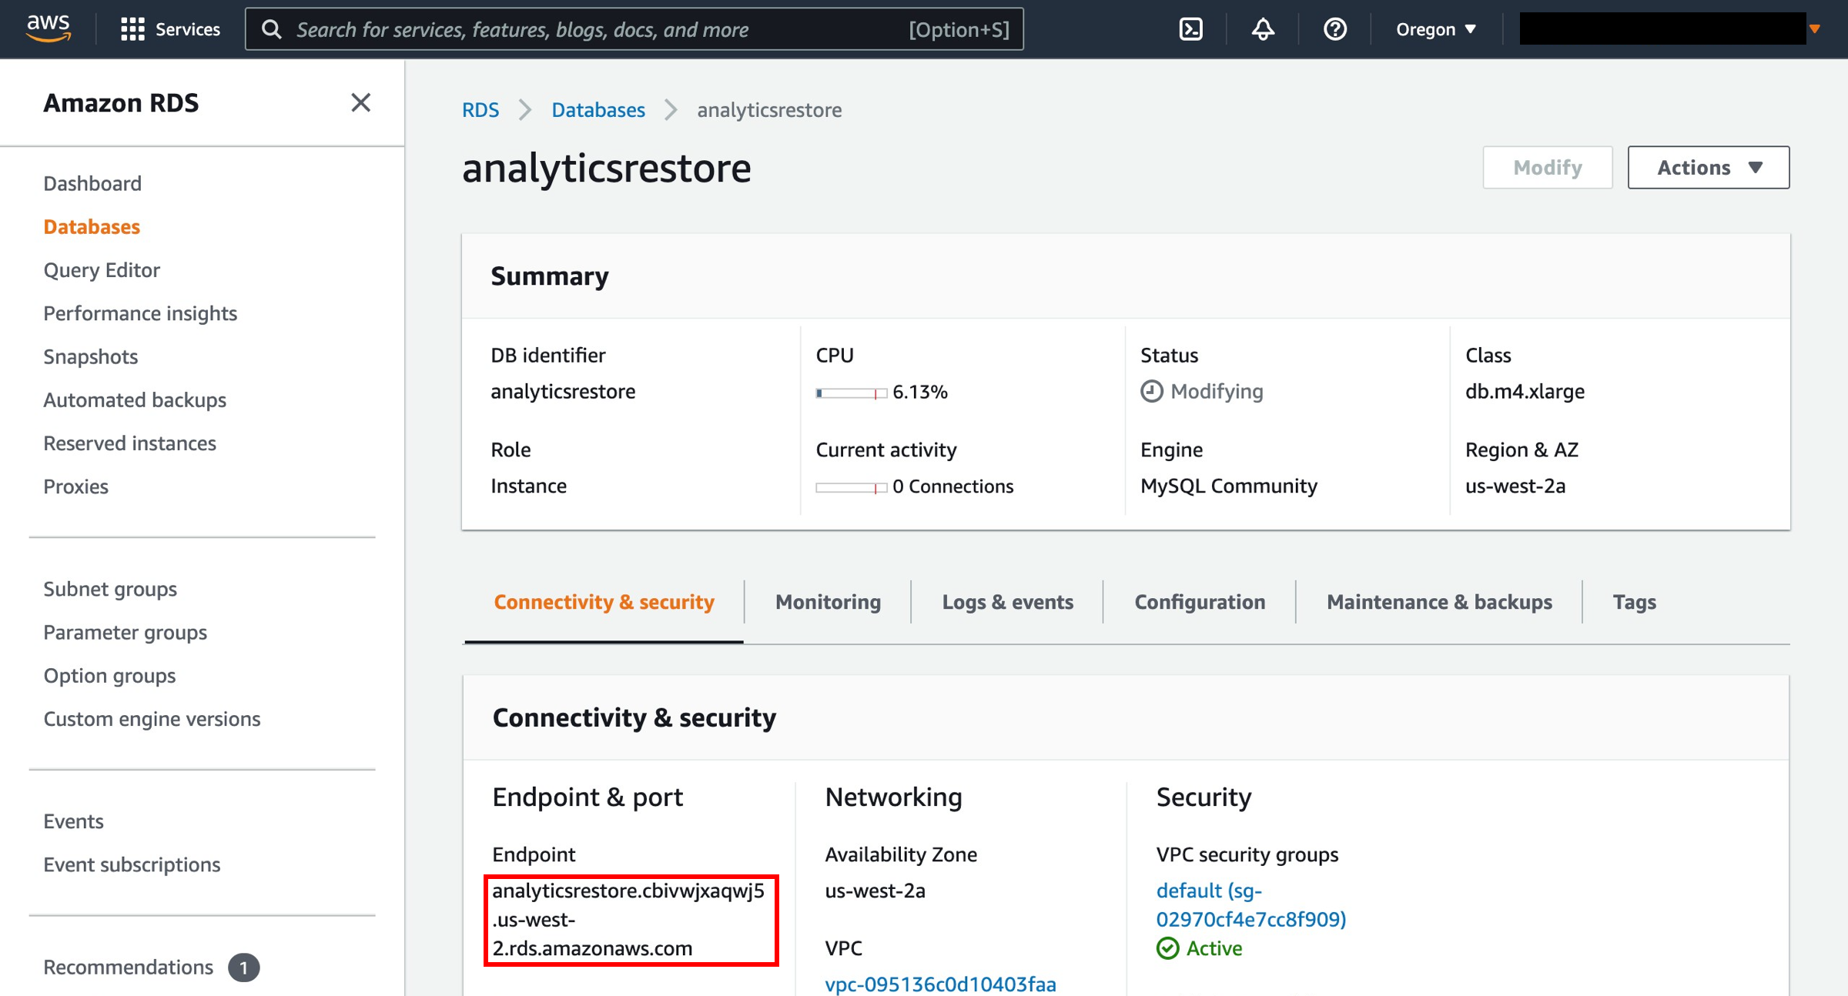Click the analyticsrestore page heading
The width and height of the screenshot is (1848, 996).
[x=606, y=168]
